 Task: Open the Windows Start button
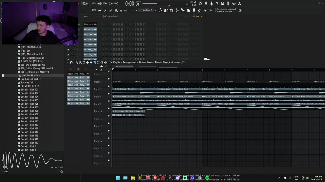coord(118,178)
